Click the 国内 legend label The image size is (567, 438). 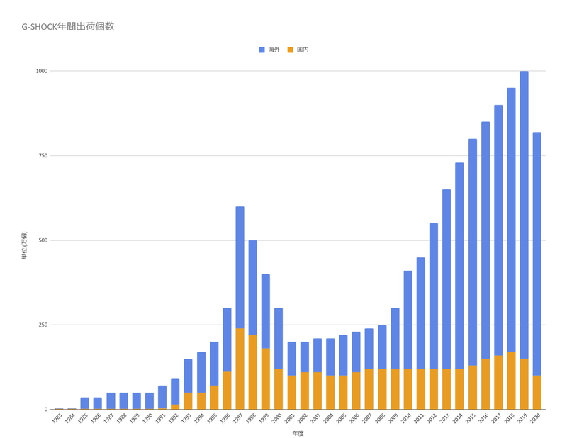(303, 50)
